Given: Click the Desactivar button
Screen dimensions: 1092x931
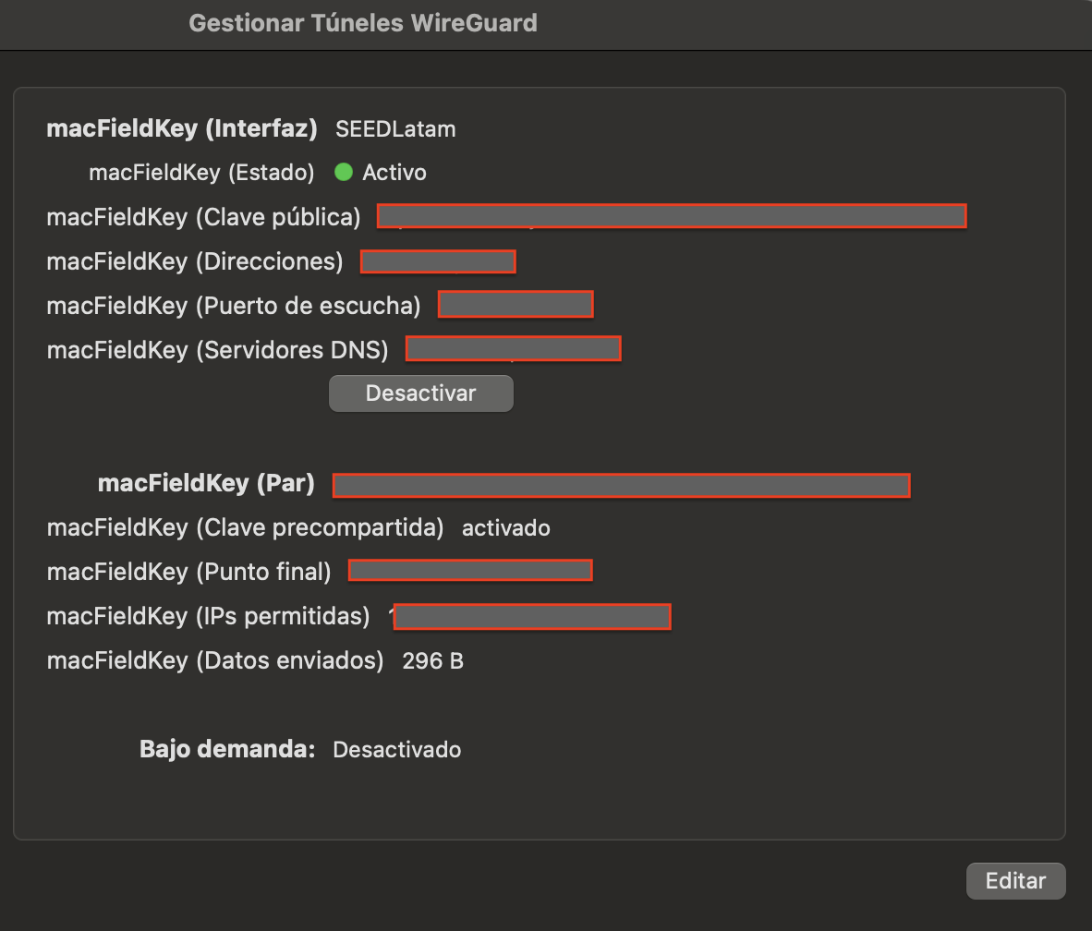Looking at the screenshot, I should tap(420, 393).
